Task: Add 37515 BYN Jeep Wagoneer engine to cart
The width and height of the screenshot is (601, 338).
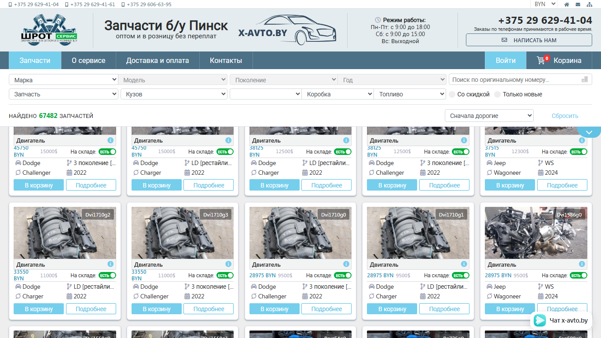Action: tap(510, 185)
